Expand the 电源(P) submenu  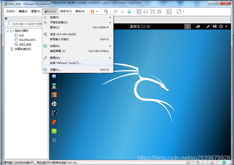click(78, 18)
